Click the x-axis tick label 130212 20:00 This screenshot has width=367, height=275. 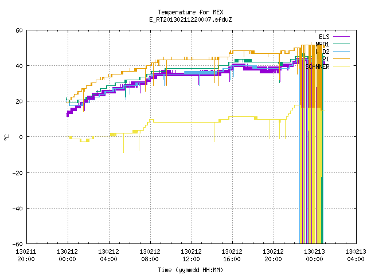coord(273,256)
